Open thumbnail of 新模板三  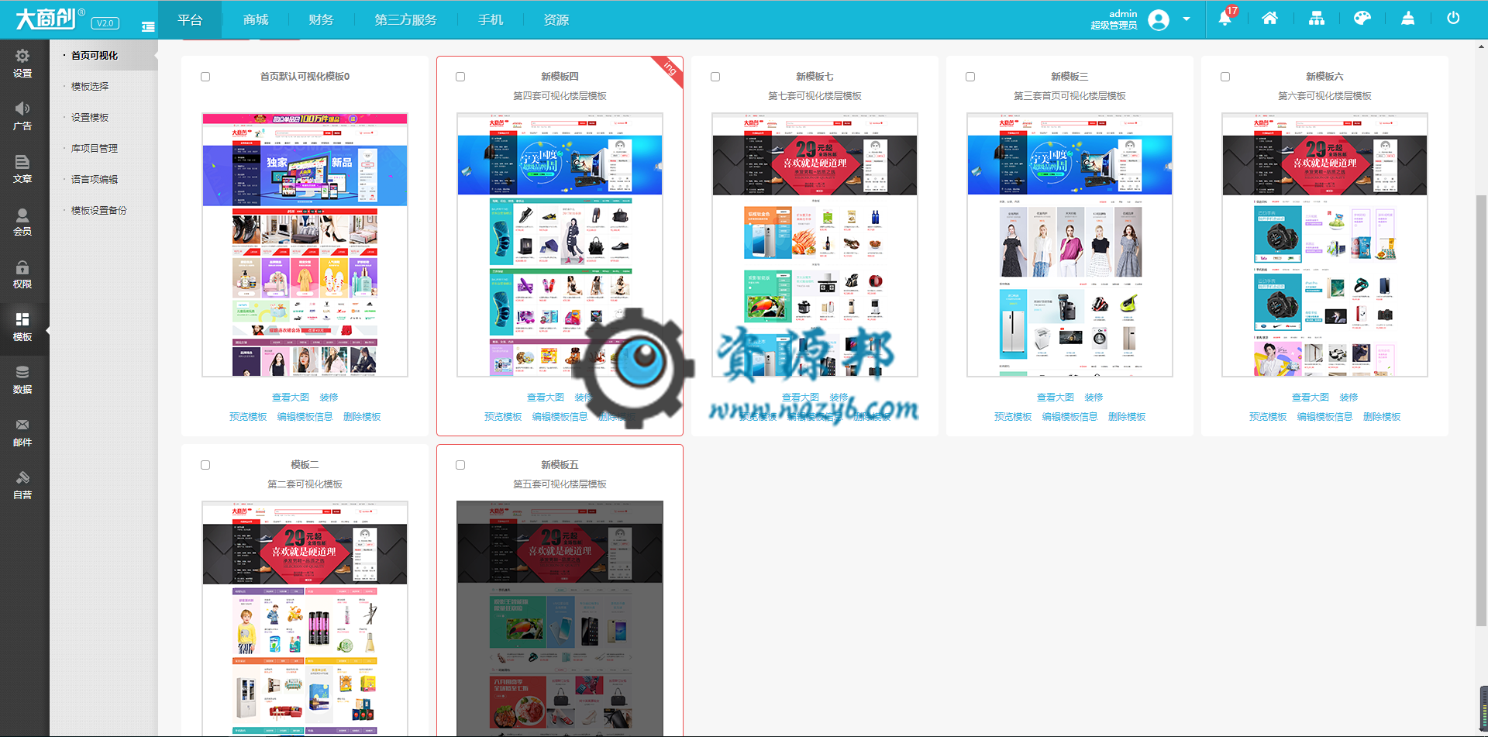[1069, 245]
